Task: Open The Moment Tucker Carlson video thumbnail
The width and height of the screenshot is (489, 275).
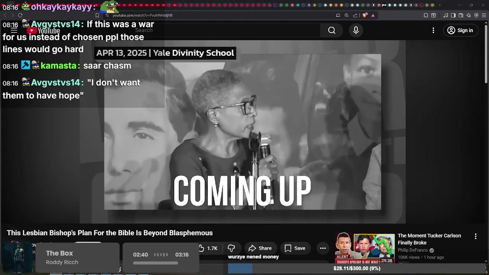Action: click(365, 248)
